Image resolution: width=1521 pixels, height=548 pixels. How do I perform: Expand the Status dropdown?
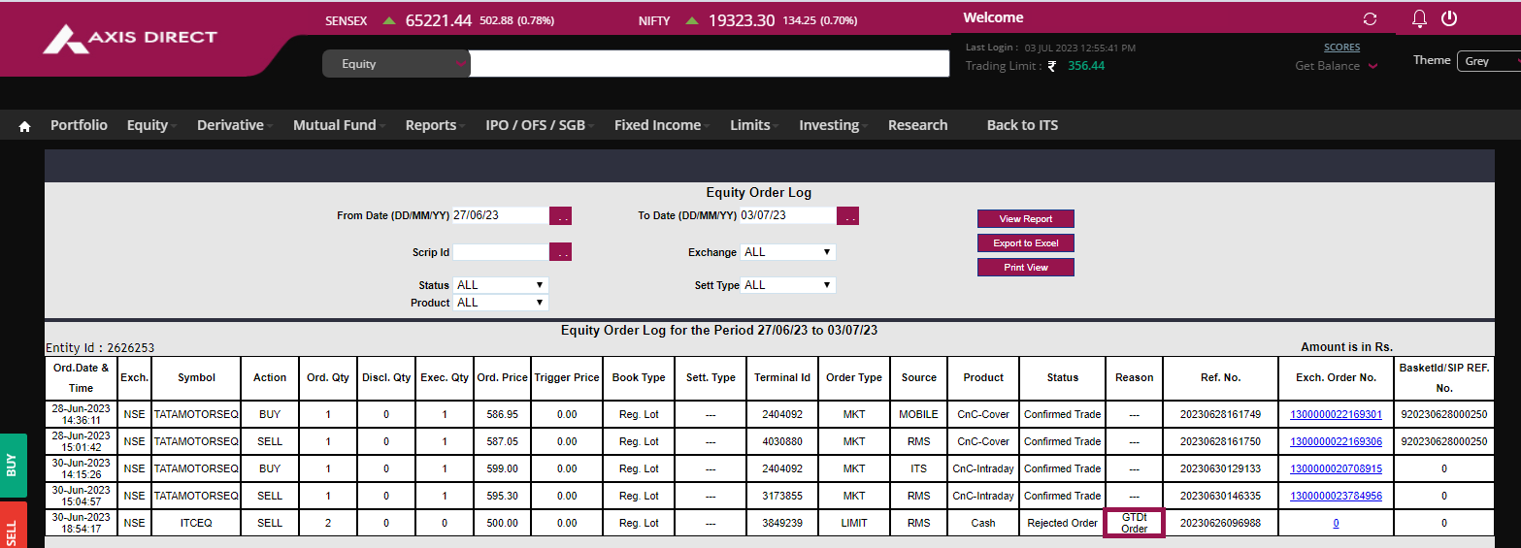501,285
